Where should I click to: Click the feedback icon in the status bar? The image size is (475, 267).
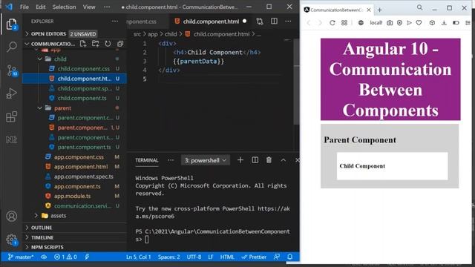click(277, 257)
